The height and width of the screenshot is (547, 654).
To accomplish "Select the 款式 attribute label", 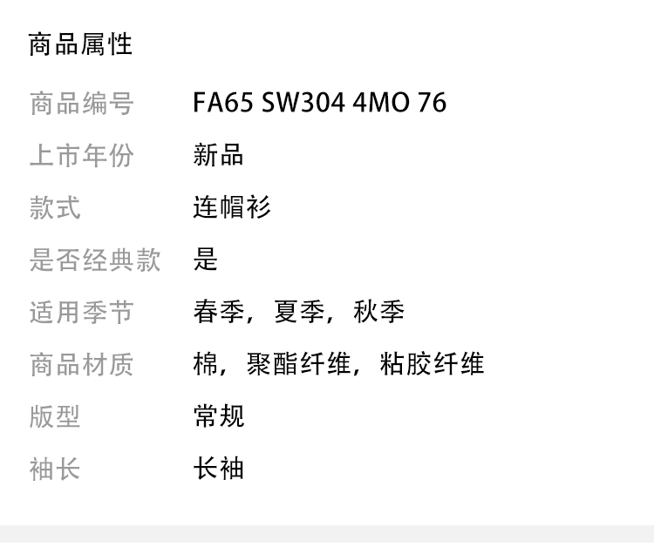I will click(55, 208).
